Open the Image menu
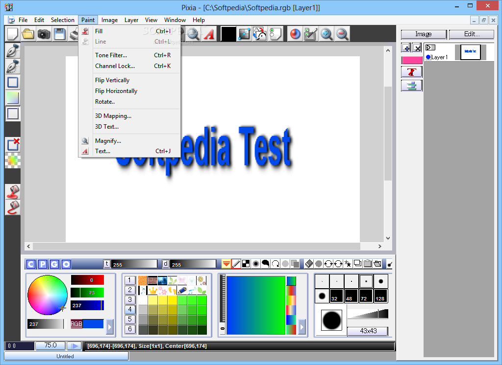This screenshot has width=502, height=365. click(x=109, y=20)
